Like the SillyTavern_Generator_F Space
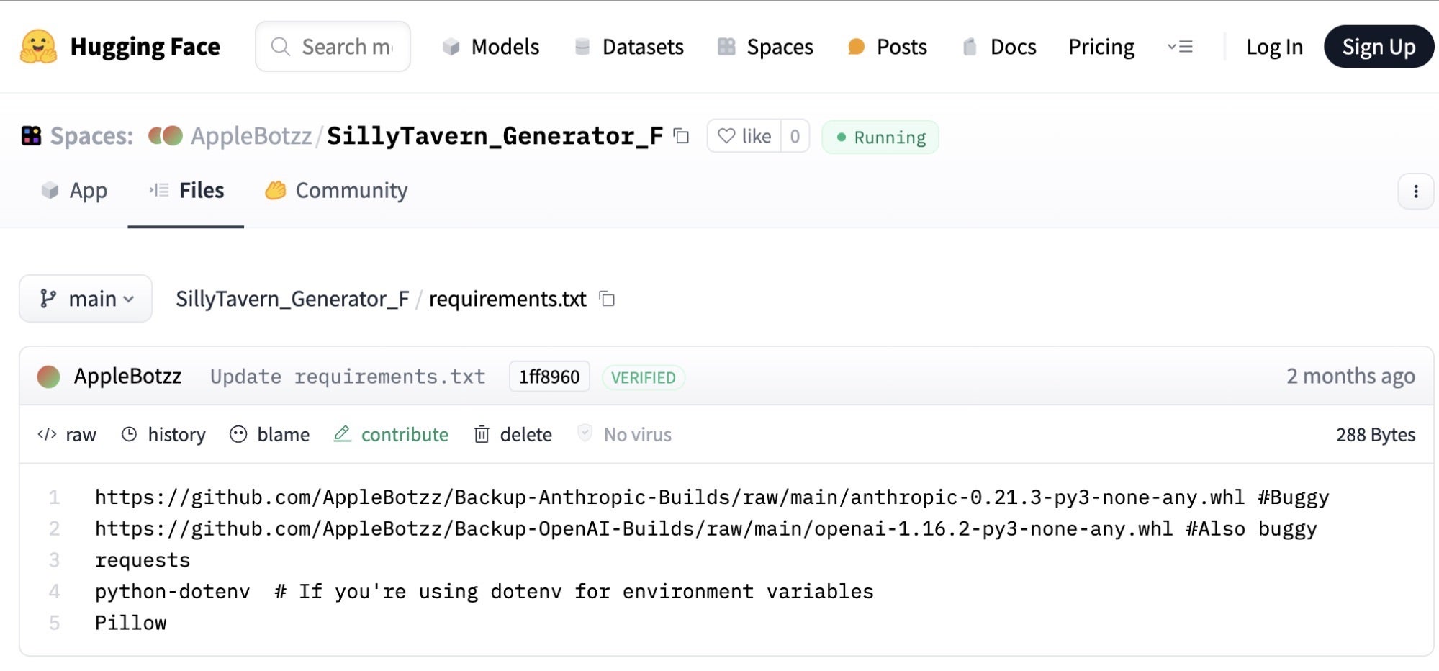Image resolution: width=1439 pixels, height=671 pixels. click(x=744, y=136)
